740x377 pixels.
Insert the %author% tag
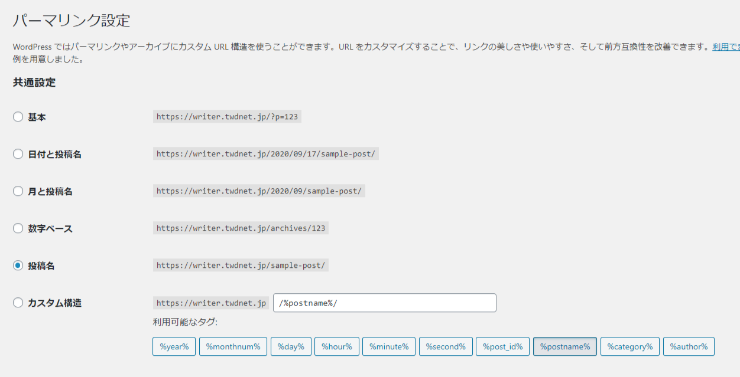click(689, 346)
